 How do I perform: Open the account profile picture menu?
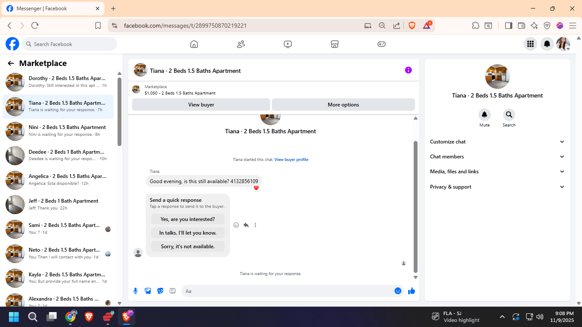[x=563, y=44]
